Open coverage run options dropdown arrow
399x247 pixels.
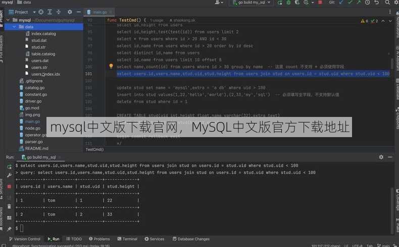pyautogui.click(x=313, y=3)
